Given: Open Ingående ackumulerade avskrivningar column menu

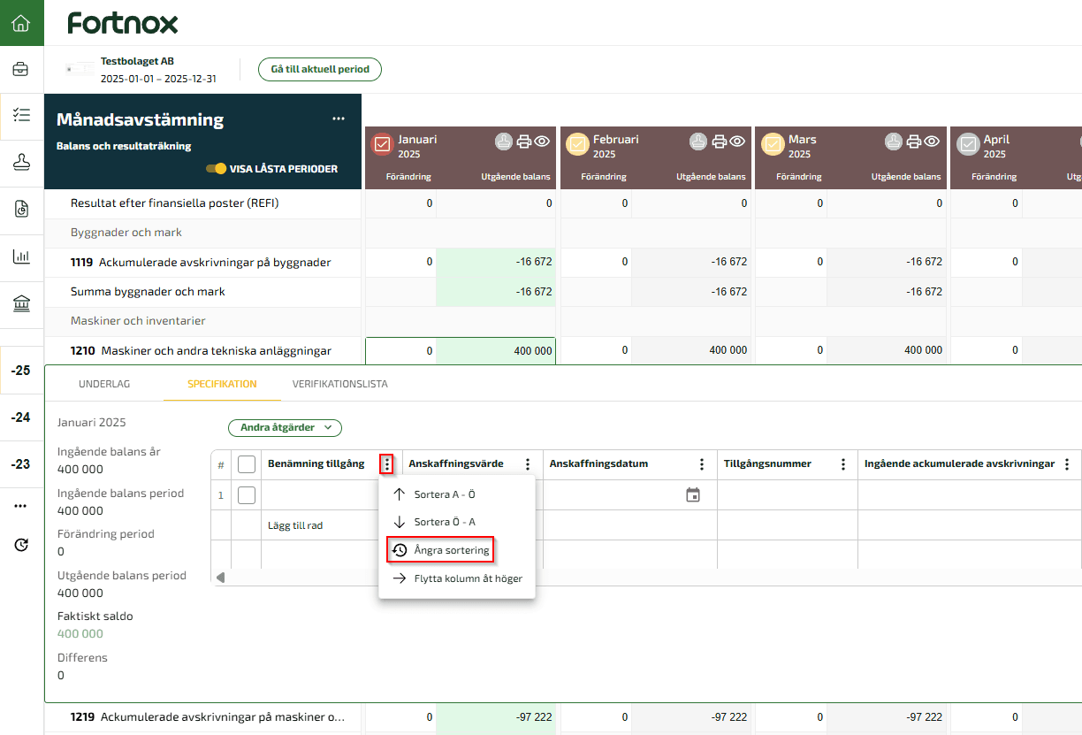Looking at the screenshot, I should point(1068,463).
